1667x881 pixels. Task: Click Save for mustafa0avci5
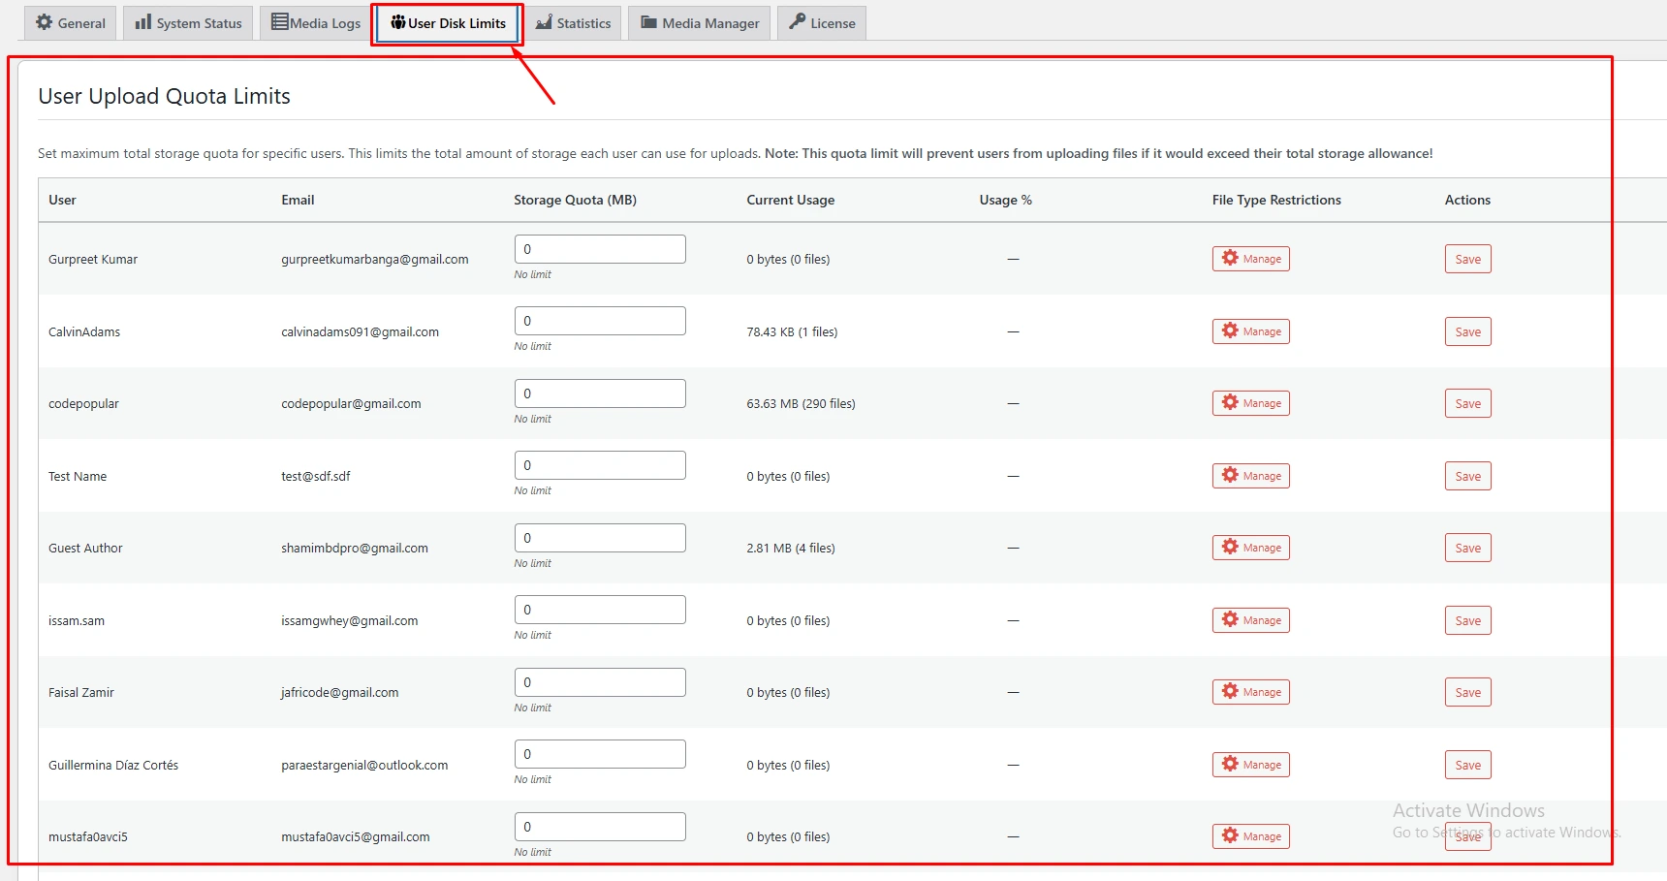tap(1467, 835)
